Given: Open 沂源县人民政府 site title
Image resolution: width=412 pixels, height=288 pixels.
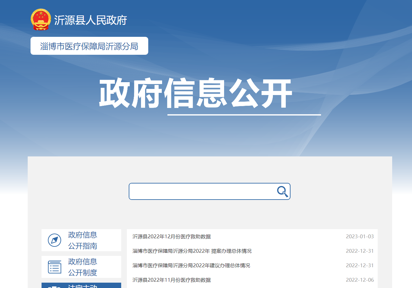Looking at the screenshot, I should pyautogui.click(x=90, y=20).
